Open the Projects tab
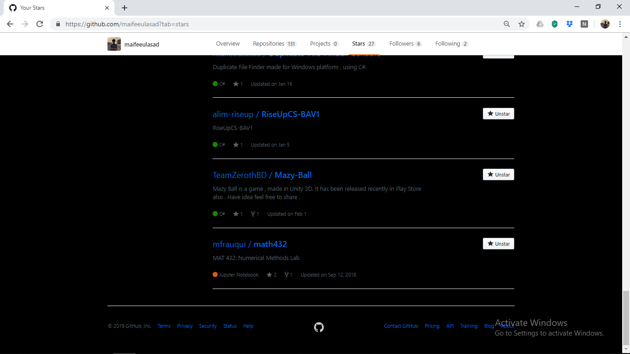Viewport: 630px width, 354px height. coord(324,44)
